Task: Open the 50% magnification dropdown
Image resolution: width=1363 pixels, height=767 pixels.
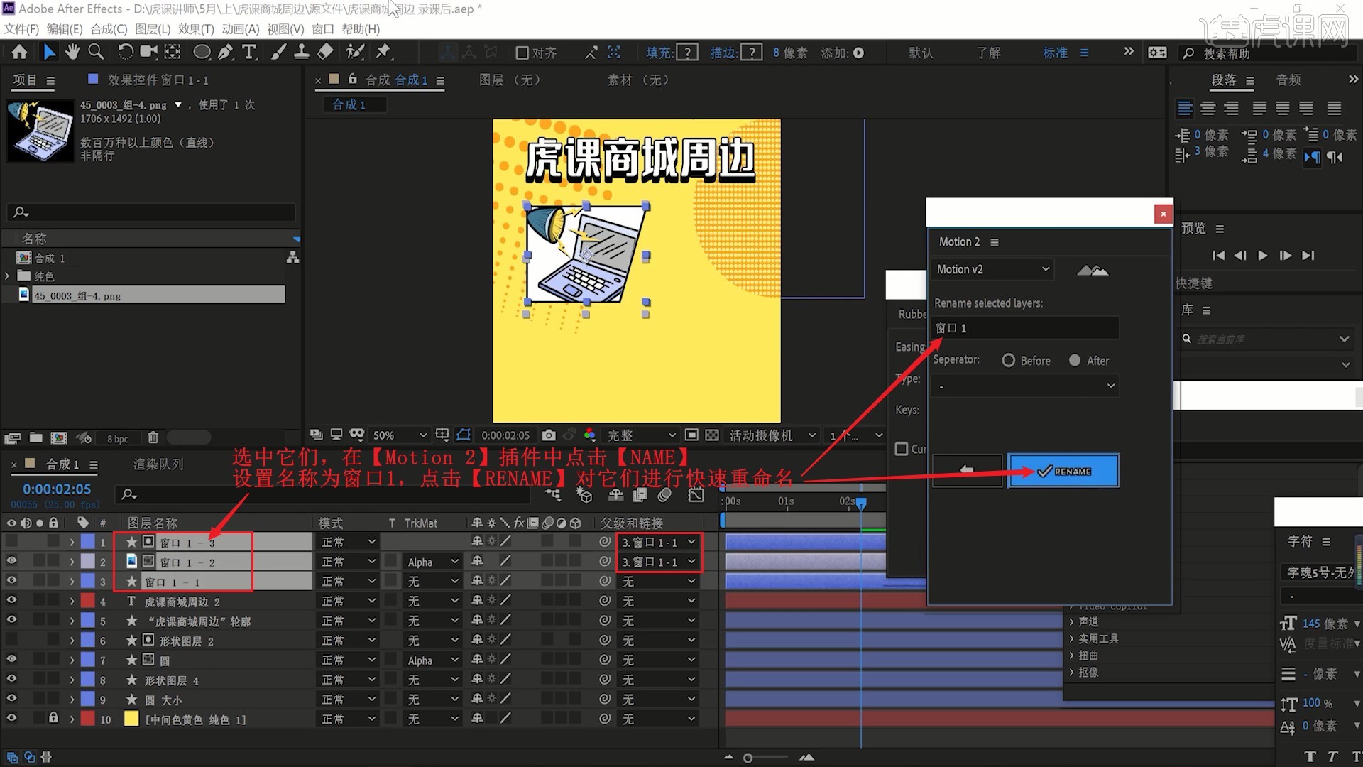Action: (x=400, y=435)
